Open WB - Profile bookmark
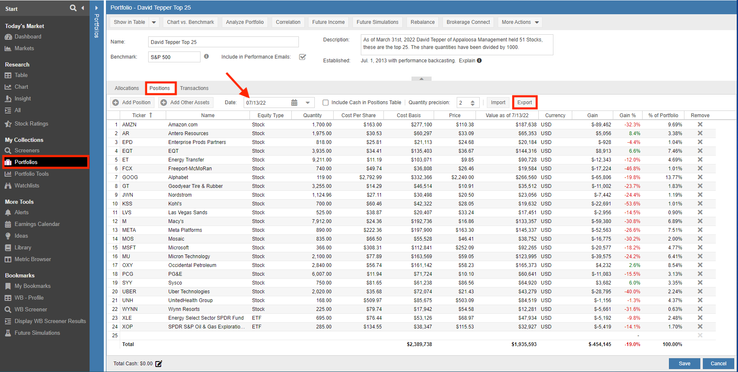Screen dimensions: 738x372 tap(28, 298)
